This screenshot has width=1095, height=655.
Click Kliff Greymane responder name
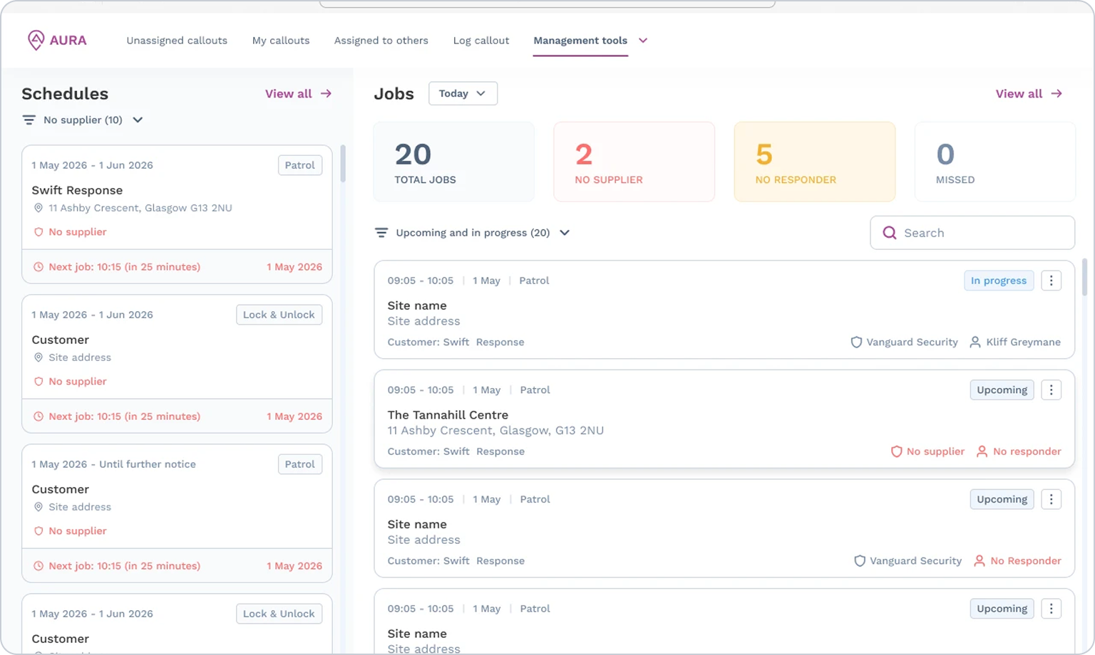tap(1023, 342)
